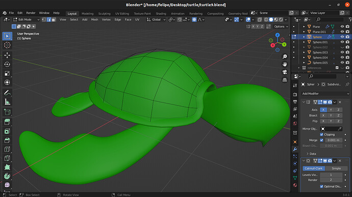
Task: Click the zoom view magnifier icon
Action: coord(285,57)
